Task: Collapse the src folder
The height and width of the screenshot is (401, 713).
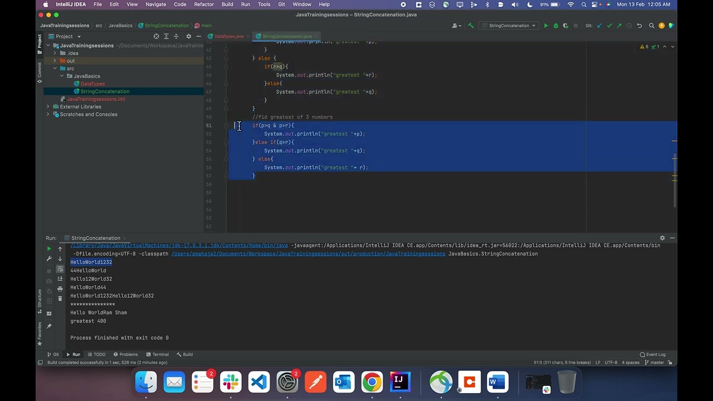Action: (55, 69)
